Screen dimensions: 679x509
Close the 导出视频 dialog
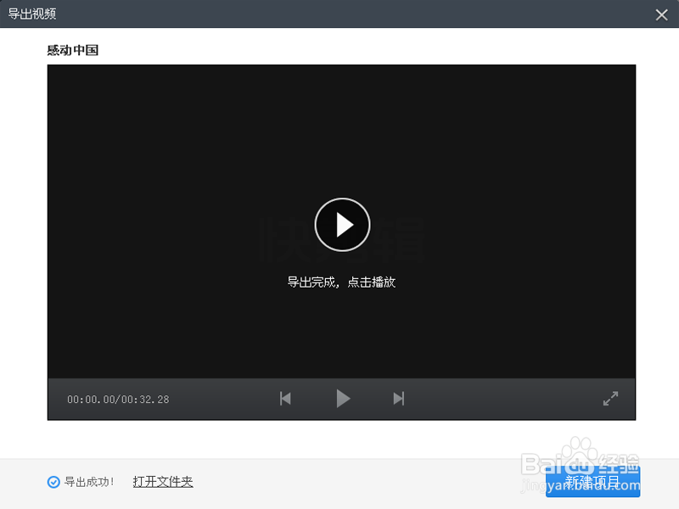tap(661, 14)
